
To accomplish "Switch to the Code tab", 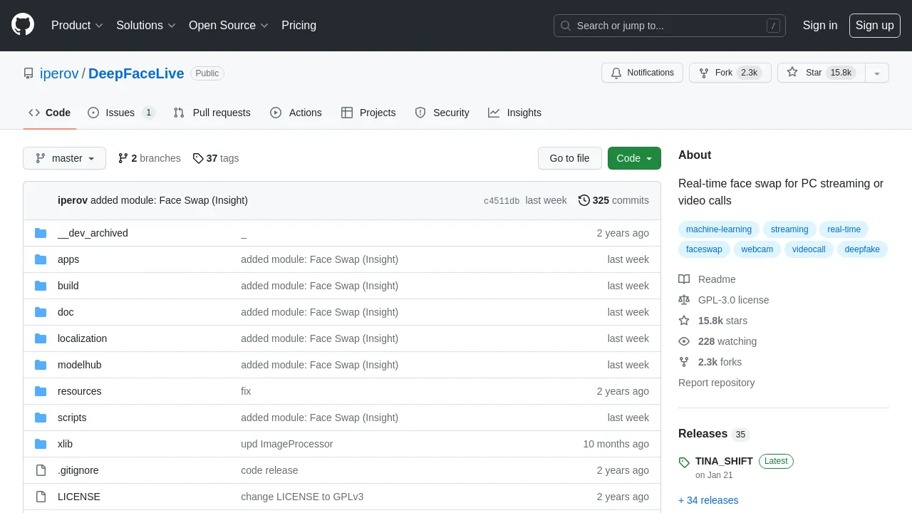I will point(50,113).
